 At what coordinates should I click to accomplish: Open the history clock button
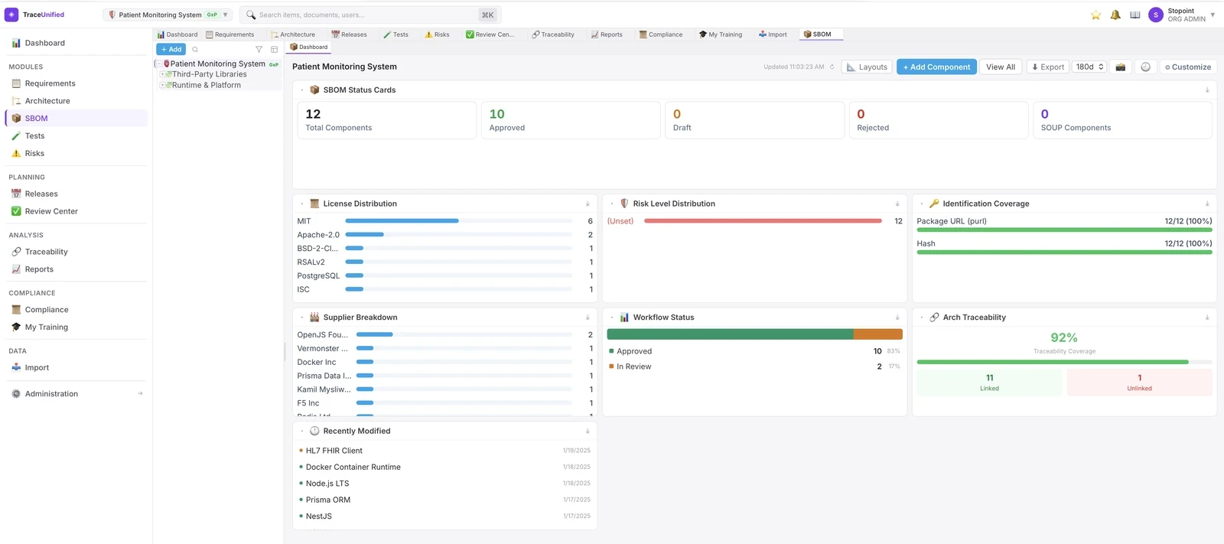tap(1145, 67)
